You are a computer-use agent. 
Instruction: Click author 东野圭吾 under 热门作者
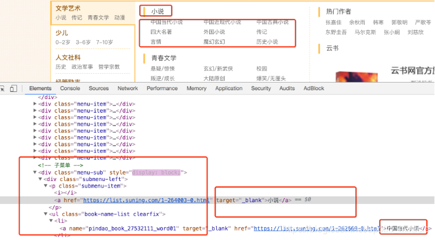[x=336, y=32]
